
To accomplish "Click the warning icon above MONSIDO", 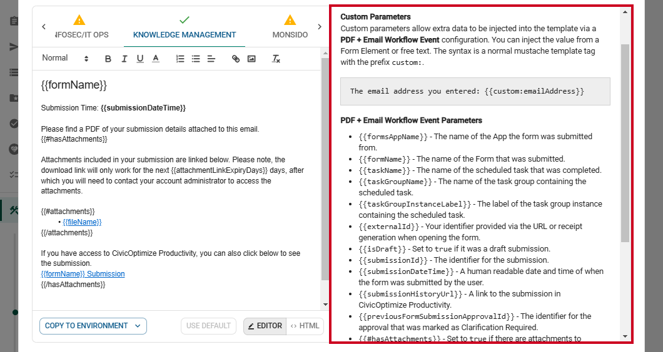I will (290, 20).
